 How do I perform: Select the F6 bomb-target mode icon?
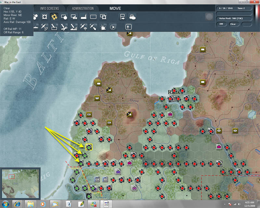(54, 27)
